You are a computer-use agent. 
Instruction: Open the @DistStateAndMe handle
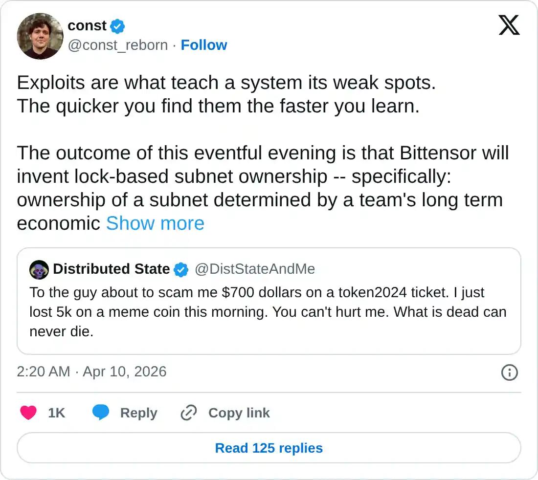tap(255, 269)
